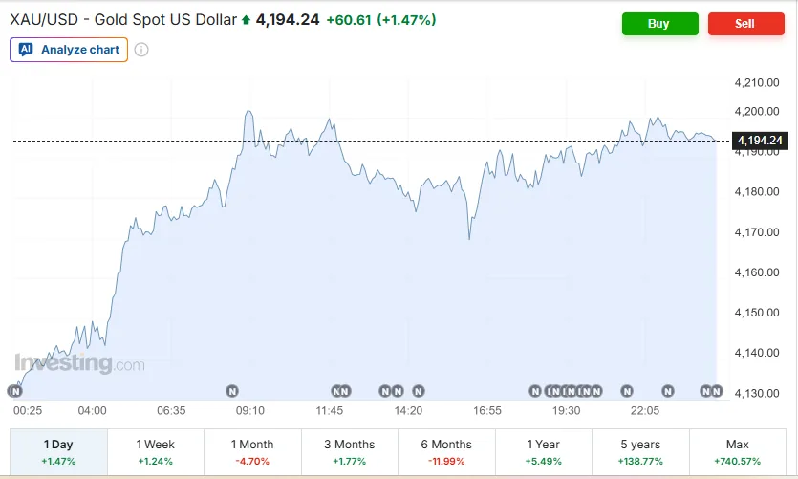This screenshot has height=479, width=798.
Task: Switch to the 1 Month range tab
Action: click(252, 452)
